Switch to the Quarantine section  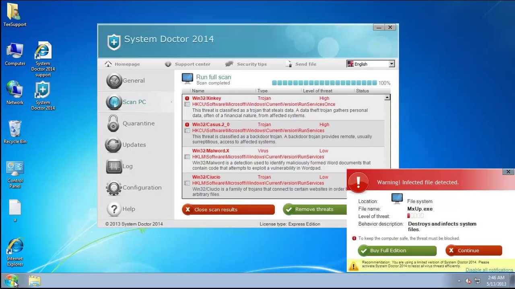pos(138,123)
